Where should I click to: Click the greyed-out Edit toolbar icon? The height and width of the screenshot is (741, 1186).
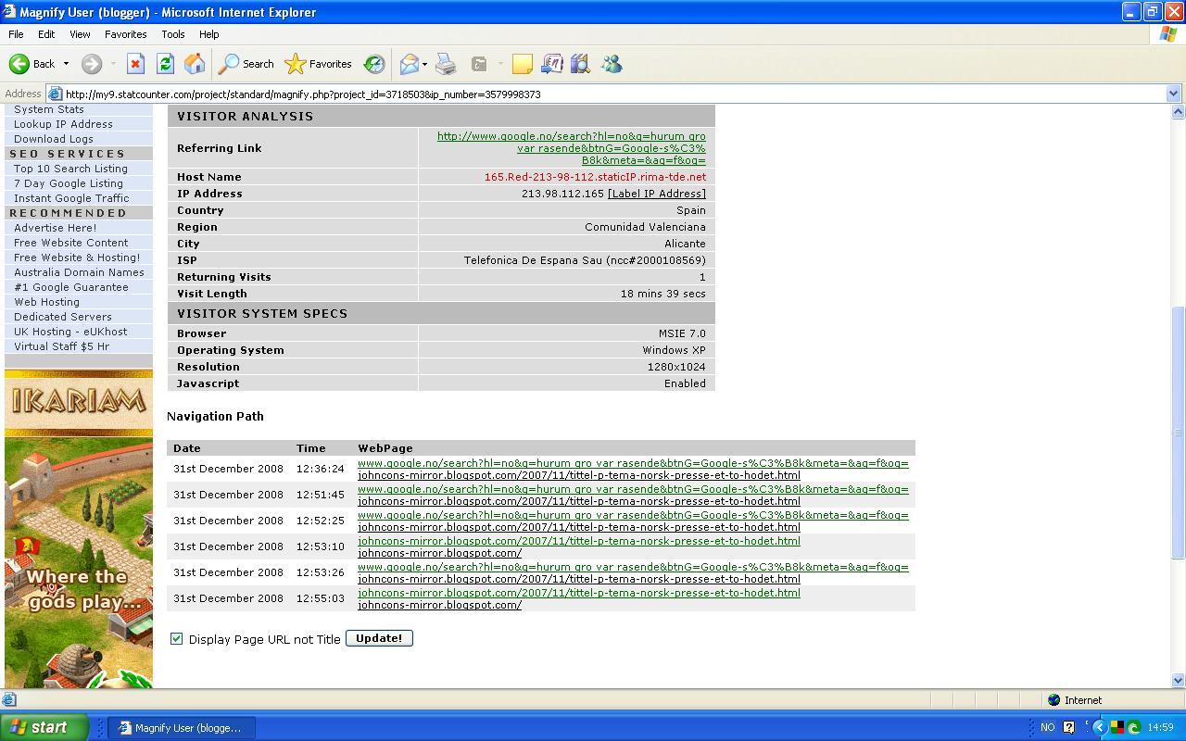pos(479,64)
